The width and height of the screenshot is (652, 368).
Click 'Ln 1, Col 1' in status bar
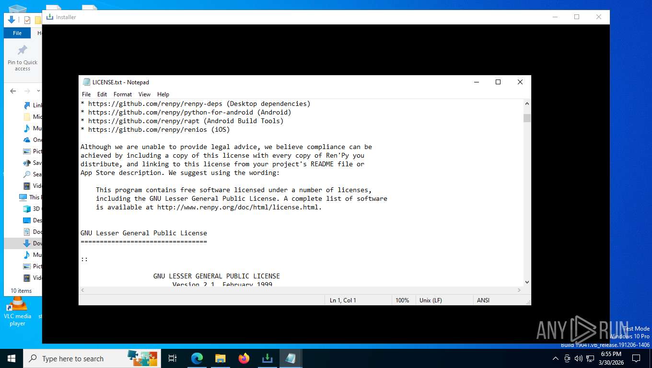tap(343, 300)
